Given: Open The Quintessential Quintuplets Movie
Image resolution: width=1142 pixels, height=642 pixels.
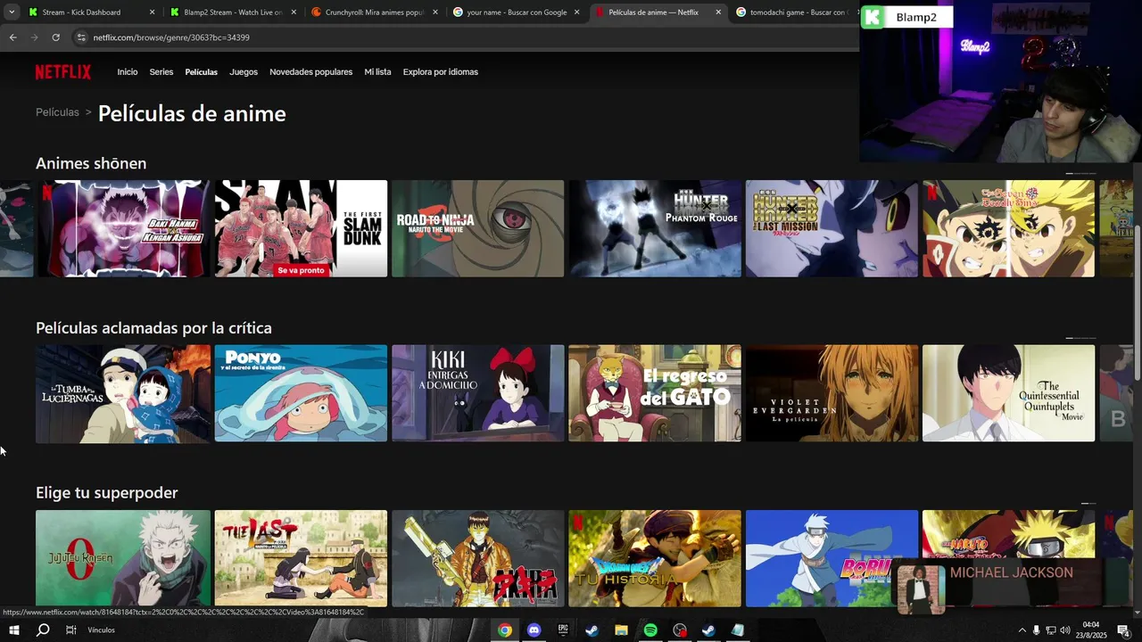Looking at the screenshot, I should 1008,393.
